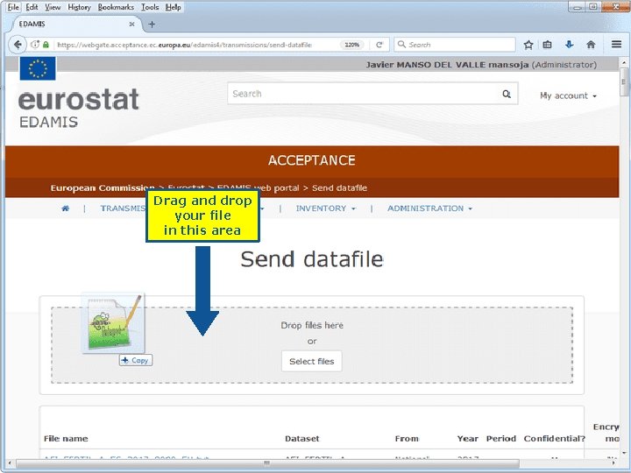Show bookmarks list icon in toolbar
The width and height of the screenshot is (631, 473).
click(x=547, y=45)
